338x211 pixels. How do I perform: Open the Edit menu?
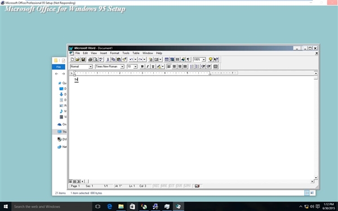pos(86,53)
